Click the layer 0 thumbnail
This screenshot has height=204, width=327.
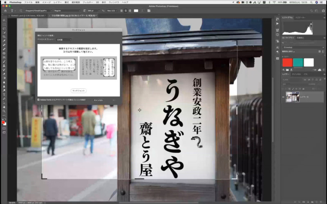pyautogui.click(x=293, y=97)
